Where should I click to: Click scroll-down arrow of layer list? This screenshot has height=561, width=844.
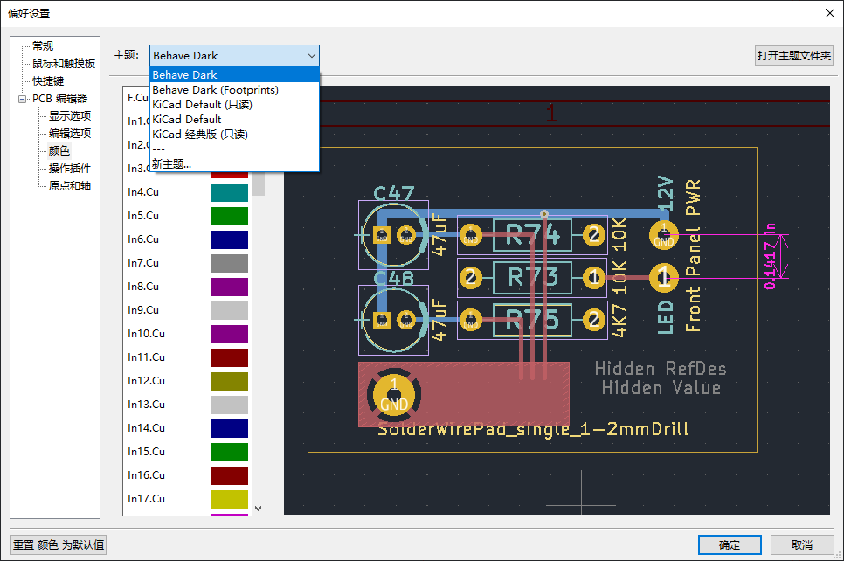point(258,509)
